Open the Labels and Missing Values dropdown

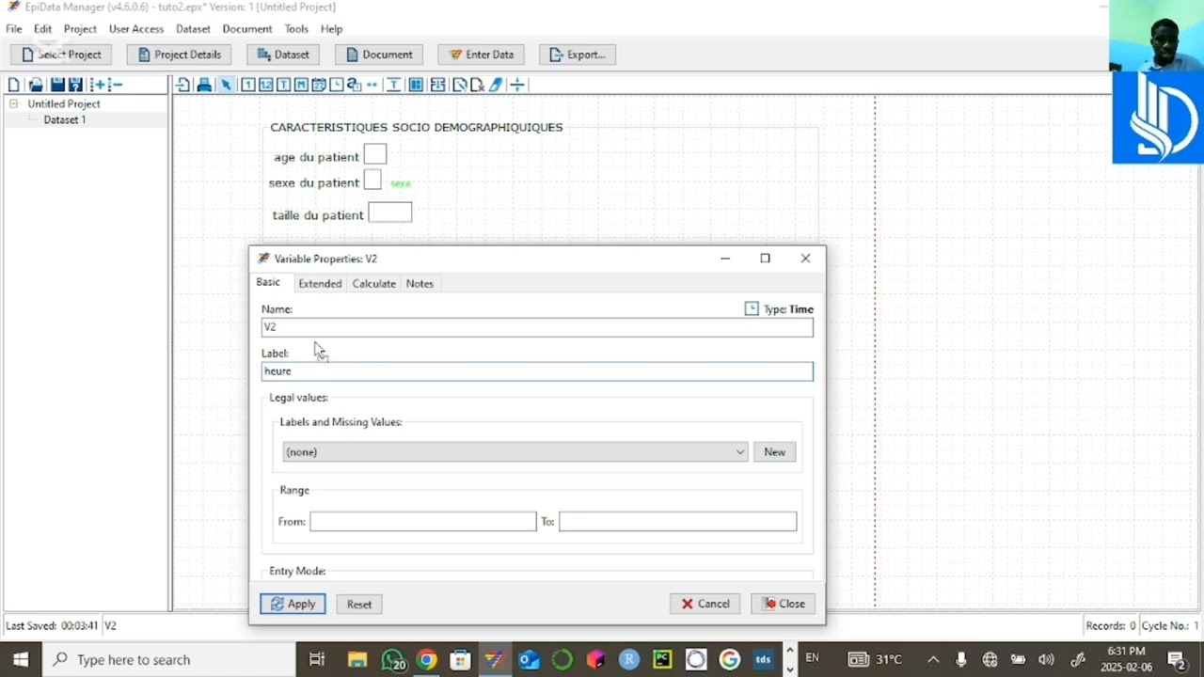pyautogui.click(x=515, y=452)
